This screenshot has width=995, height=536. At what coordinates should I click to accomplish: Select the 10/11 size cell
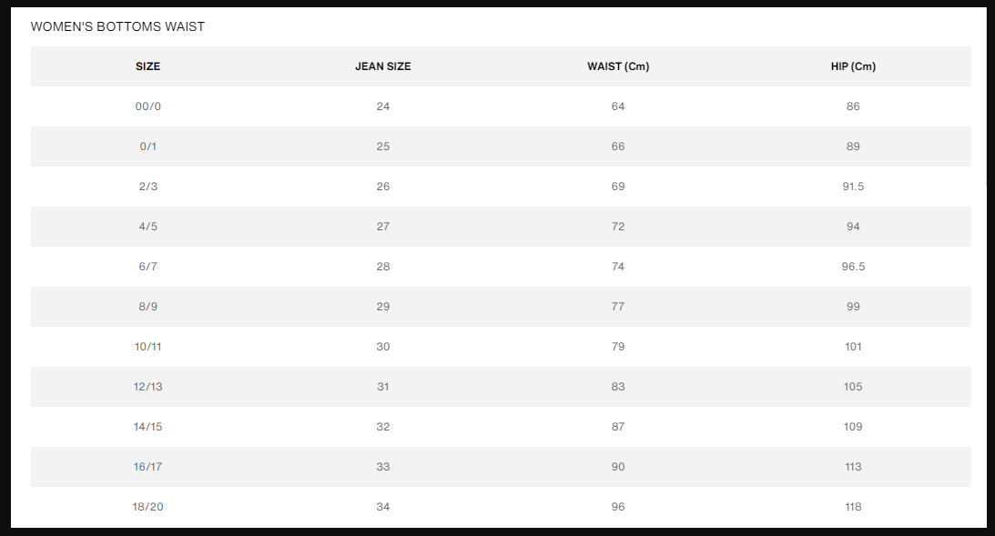147,347
